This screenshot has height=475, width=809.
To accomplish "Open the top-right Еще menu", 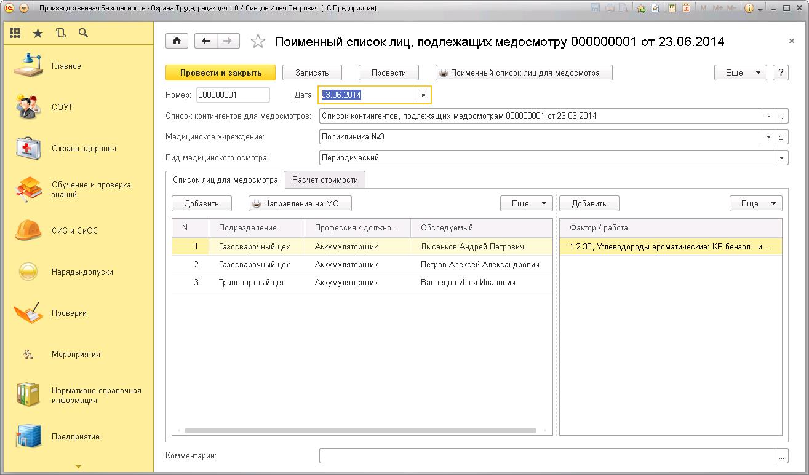I will click(740, 73).
